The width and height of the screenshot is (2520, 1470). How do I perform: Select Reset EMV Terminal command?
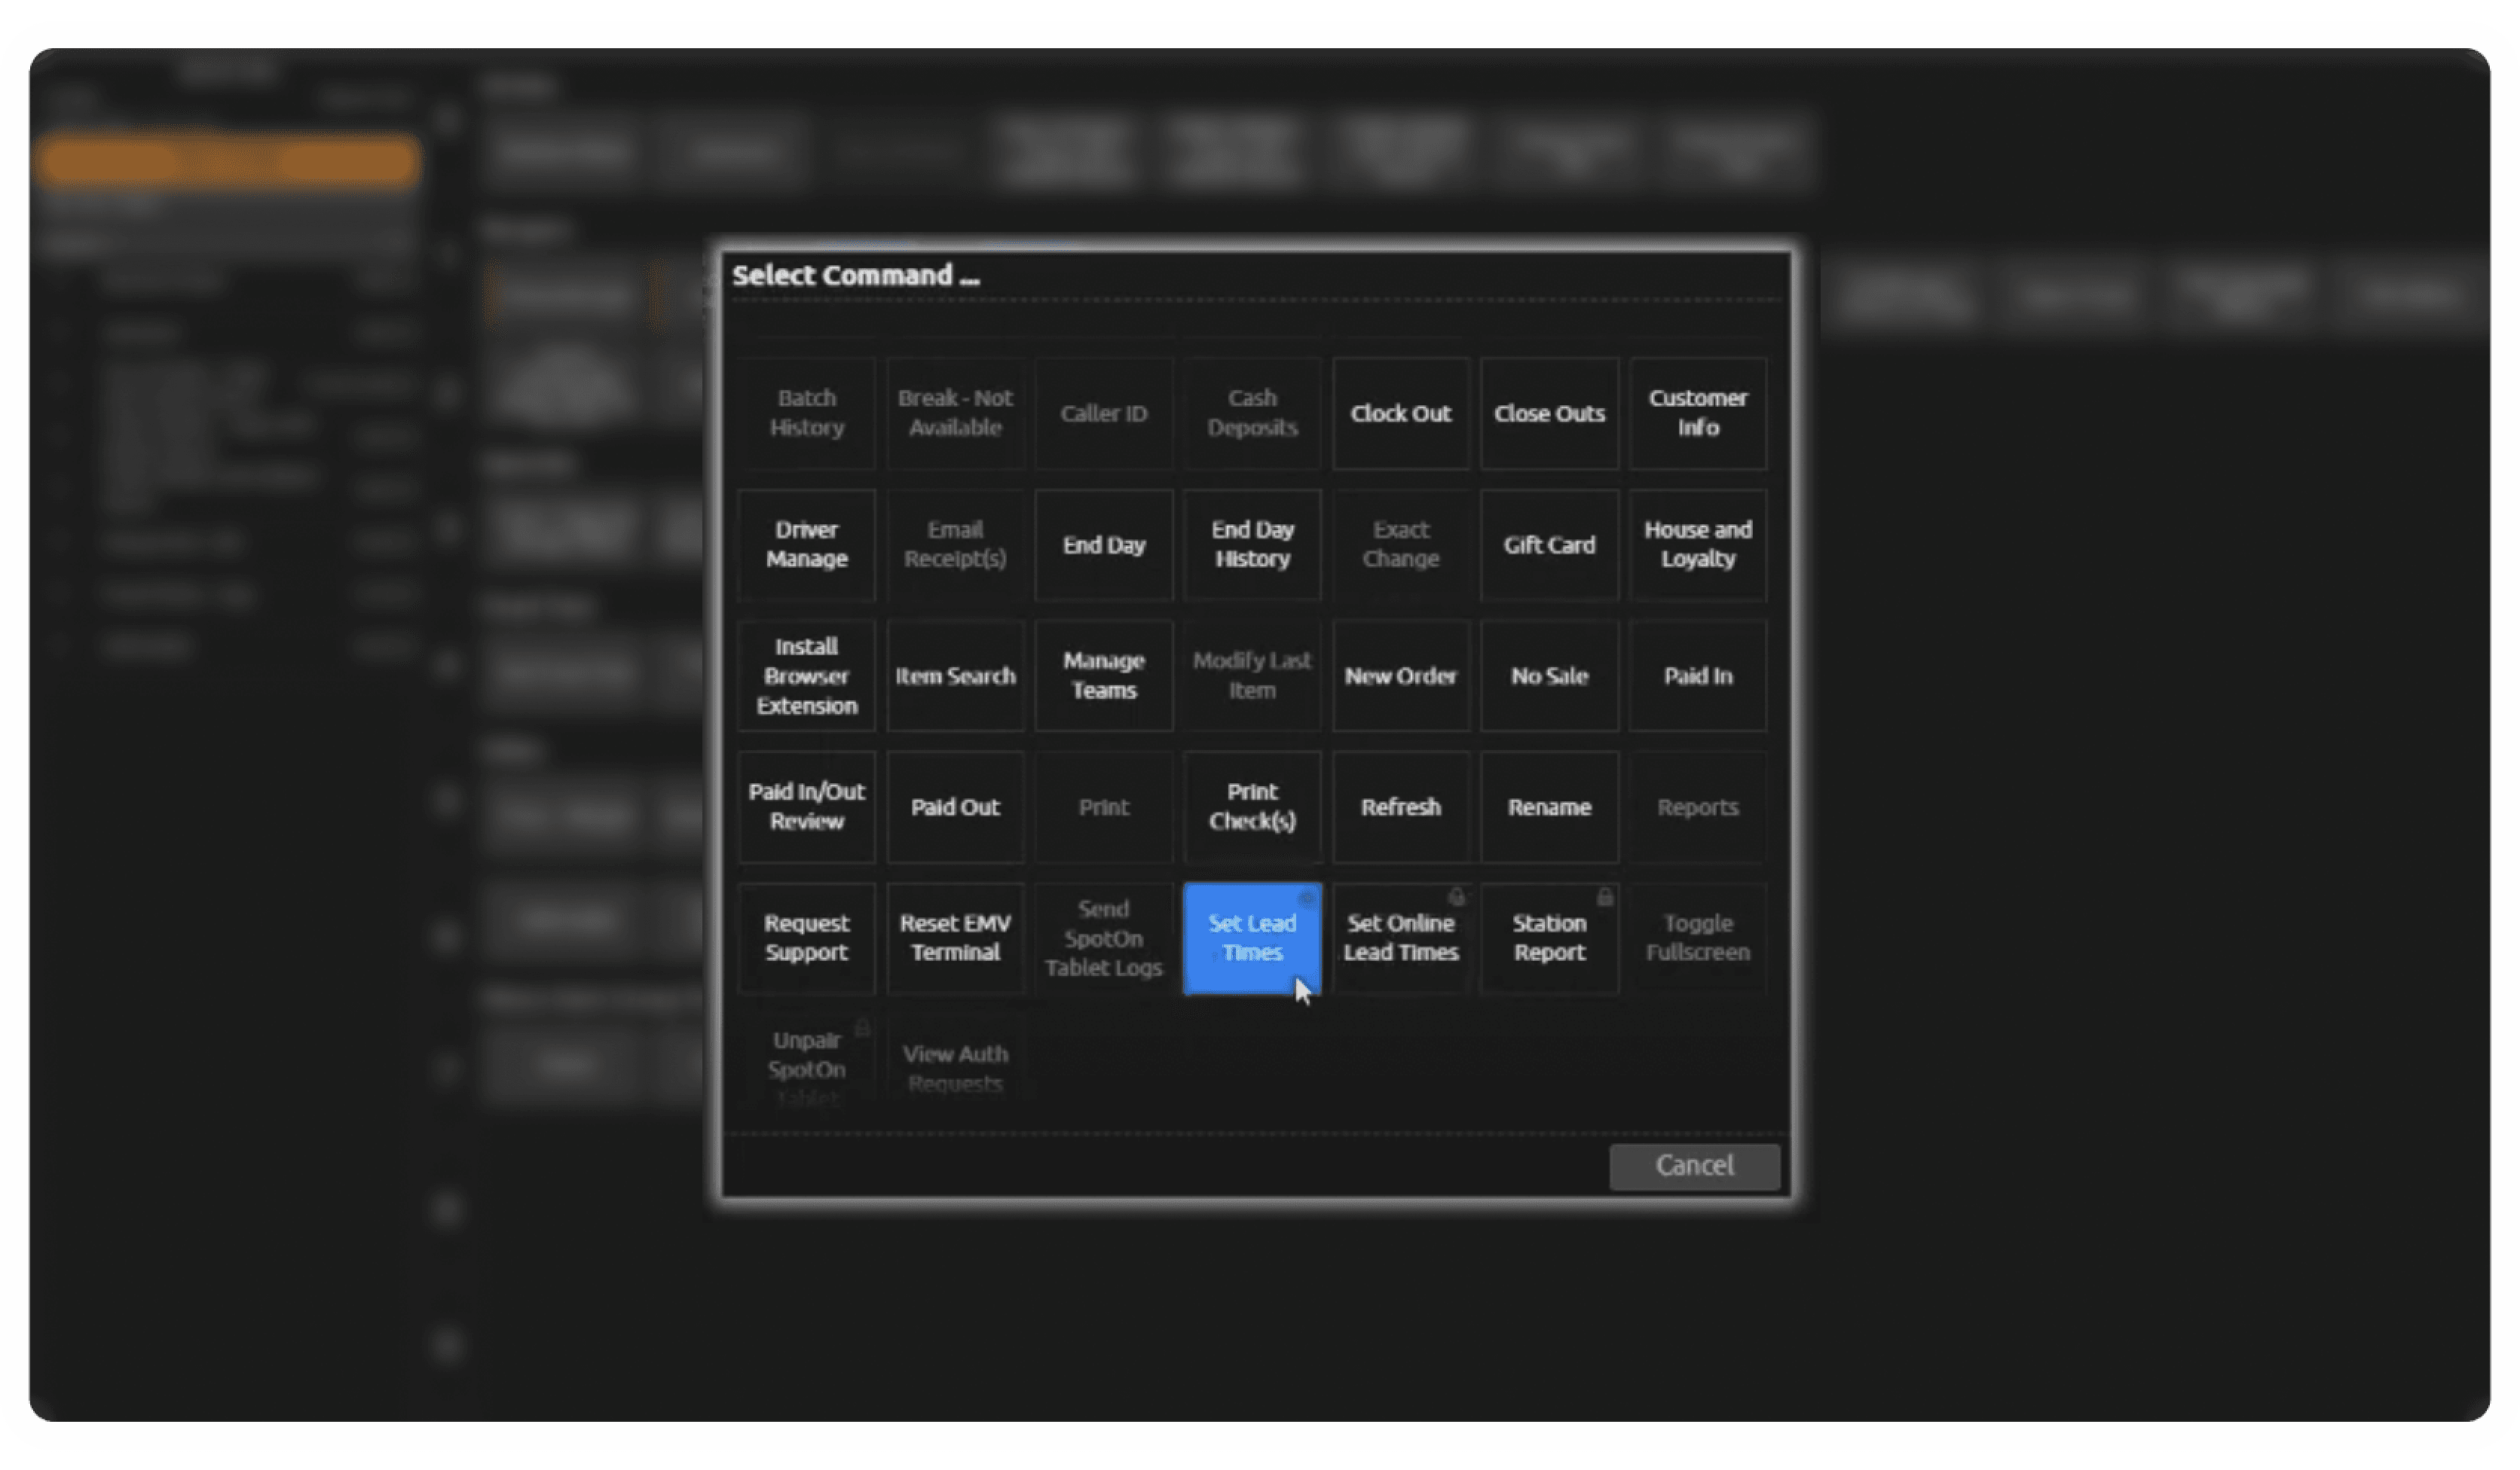click(955, 938)
